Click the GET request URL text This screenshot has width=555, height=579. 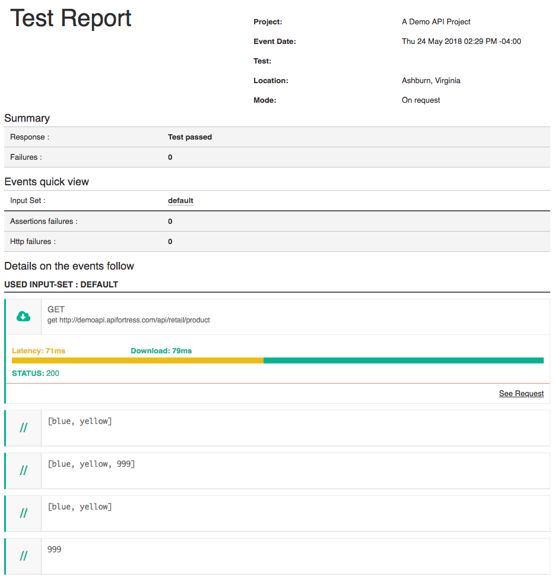[x=129, y=320]
